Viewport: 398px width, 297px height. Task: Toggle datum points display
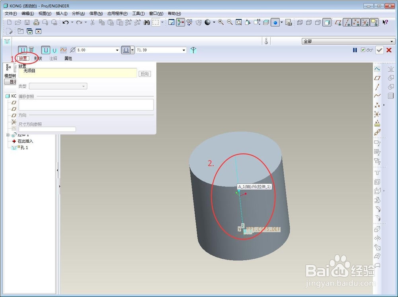point(356,22)
